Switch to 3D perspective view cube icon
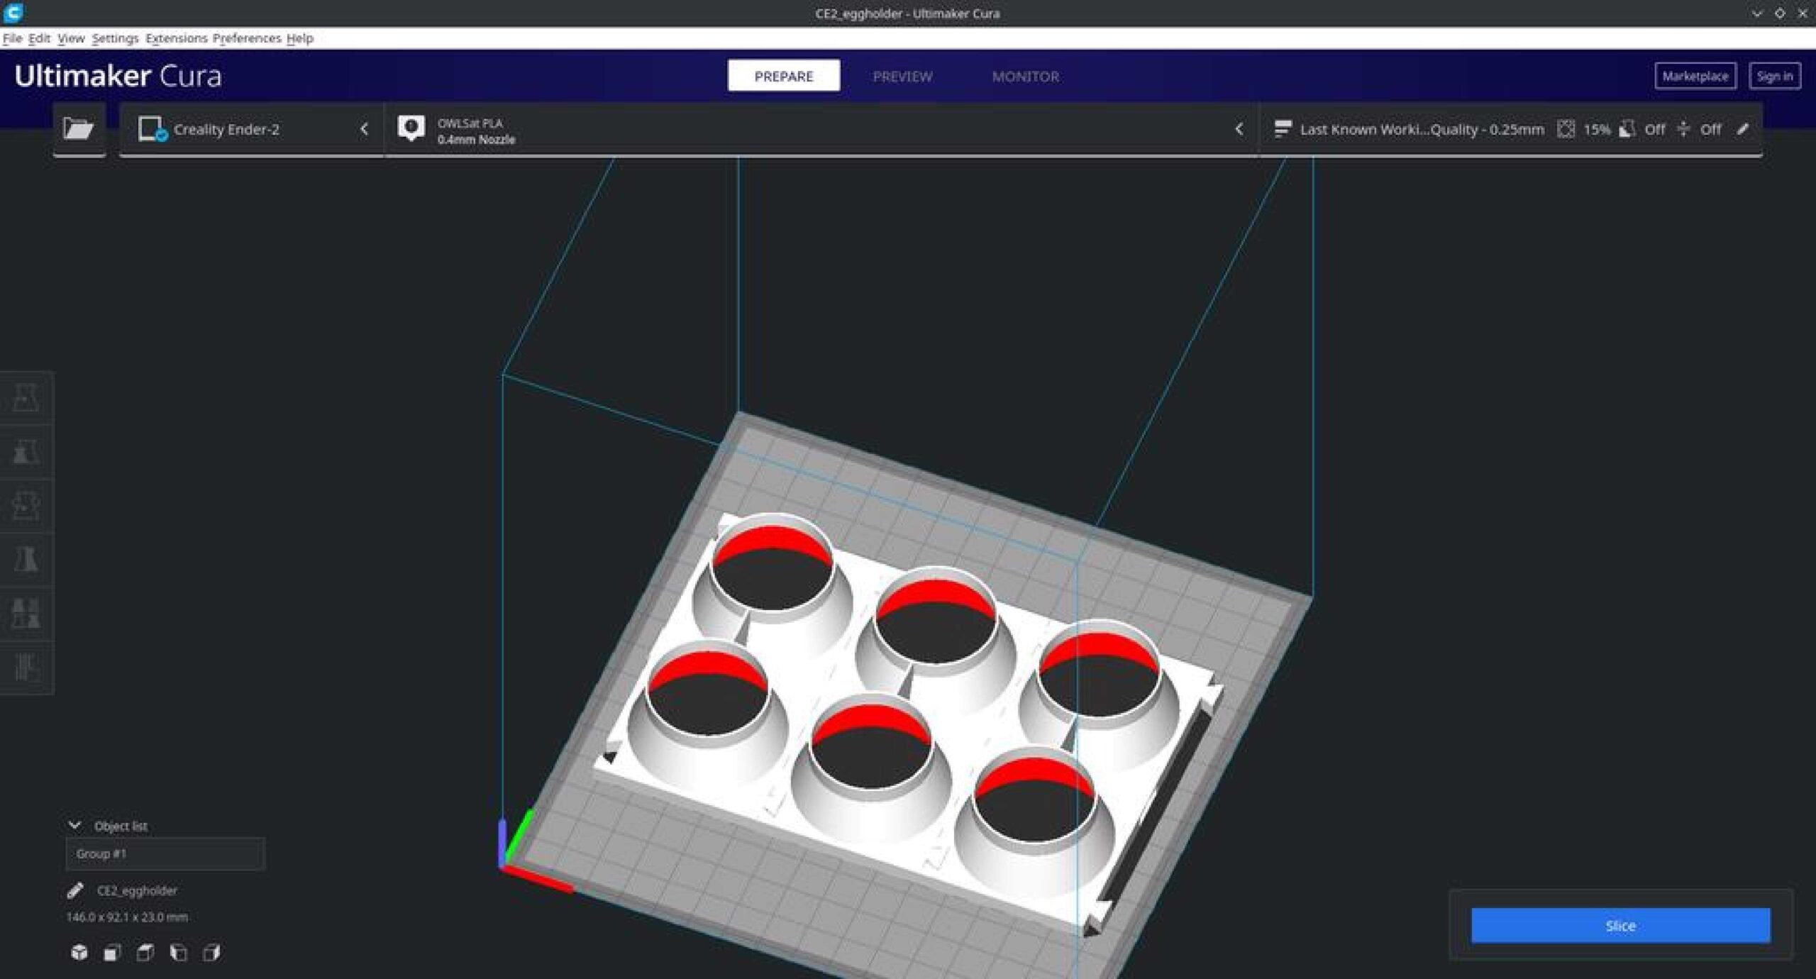Image resolution: width=1816 pixels, height=979 pixels. click(79, 952)
